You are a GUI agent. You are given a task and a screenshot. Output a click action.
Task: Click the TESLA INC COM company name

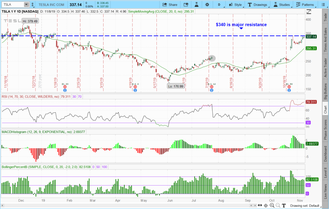(51, 4)
